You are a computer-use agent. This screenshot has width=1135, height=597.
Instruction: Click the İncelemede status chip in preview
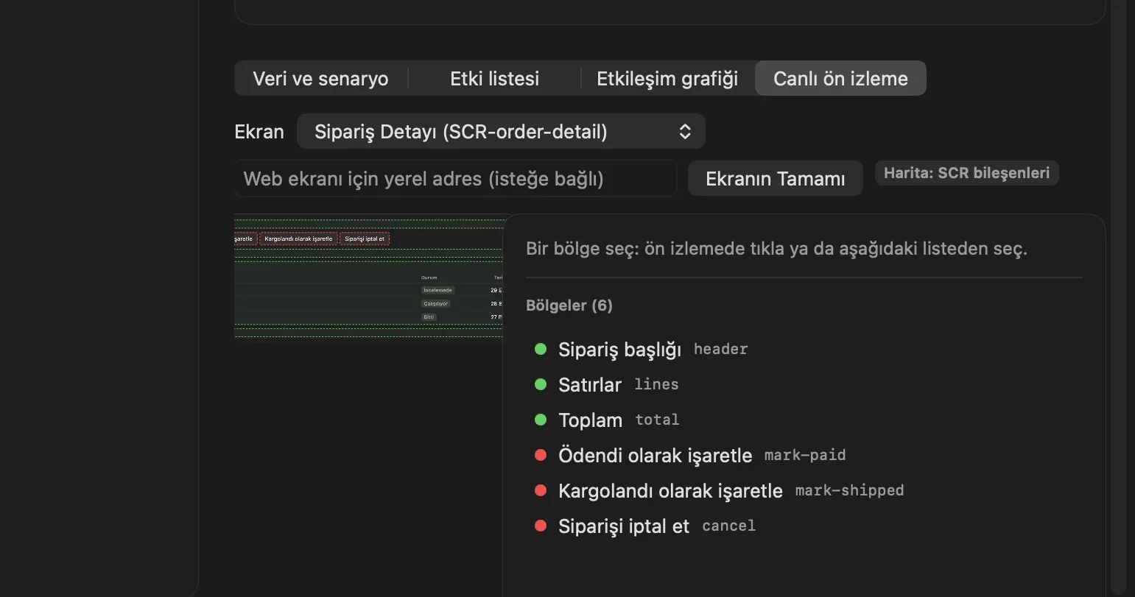(438, 291)
